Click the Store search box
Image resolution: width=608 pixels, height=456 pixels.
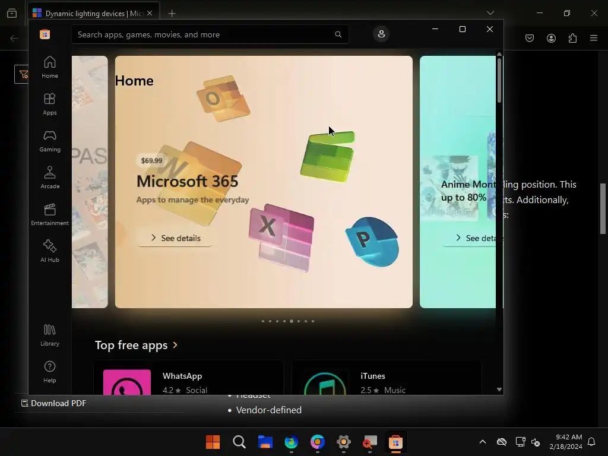coord(210,34)
